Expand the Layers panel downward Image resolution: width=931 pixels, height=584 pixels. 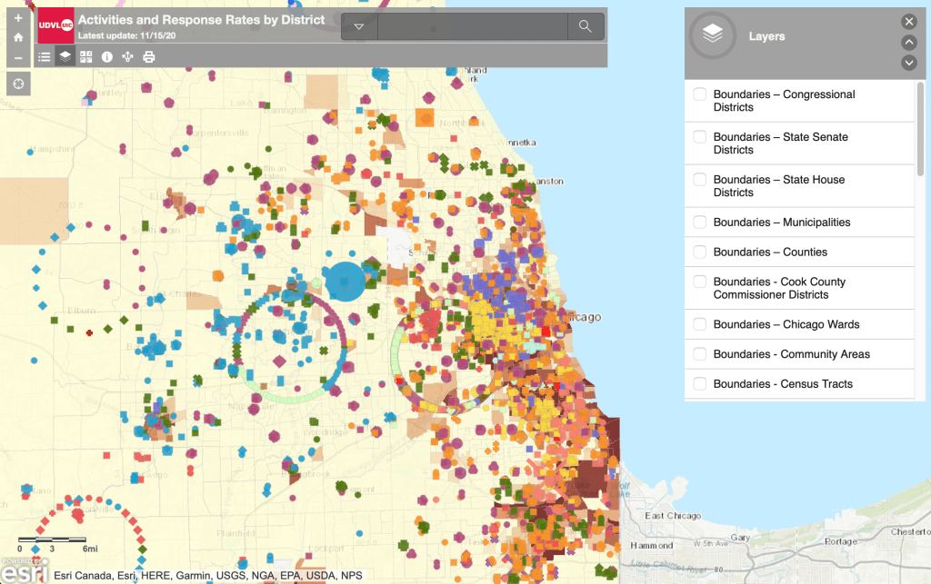(x=908, y=63)
